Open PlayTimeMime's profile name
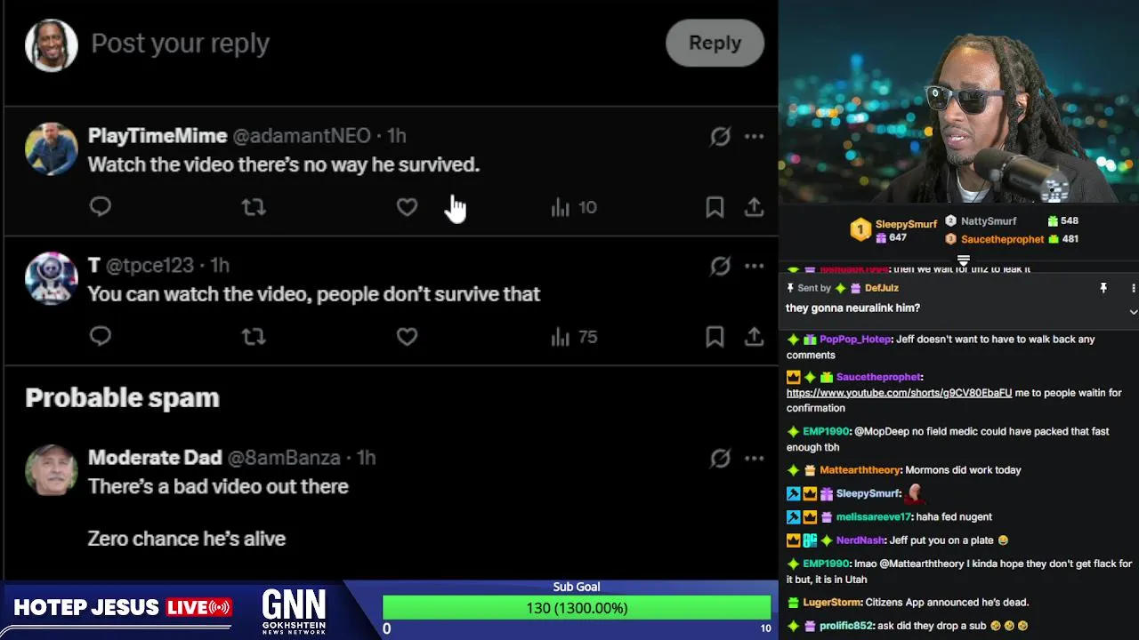The image size is (1139, 640). pos(158,136)
